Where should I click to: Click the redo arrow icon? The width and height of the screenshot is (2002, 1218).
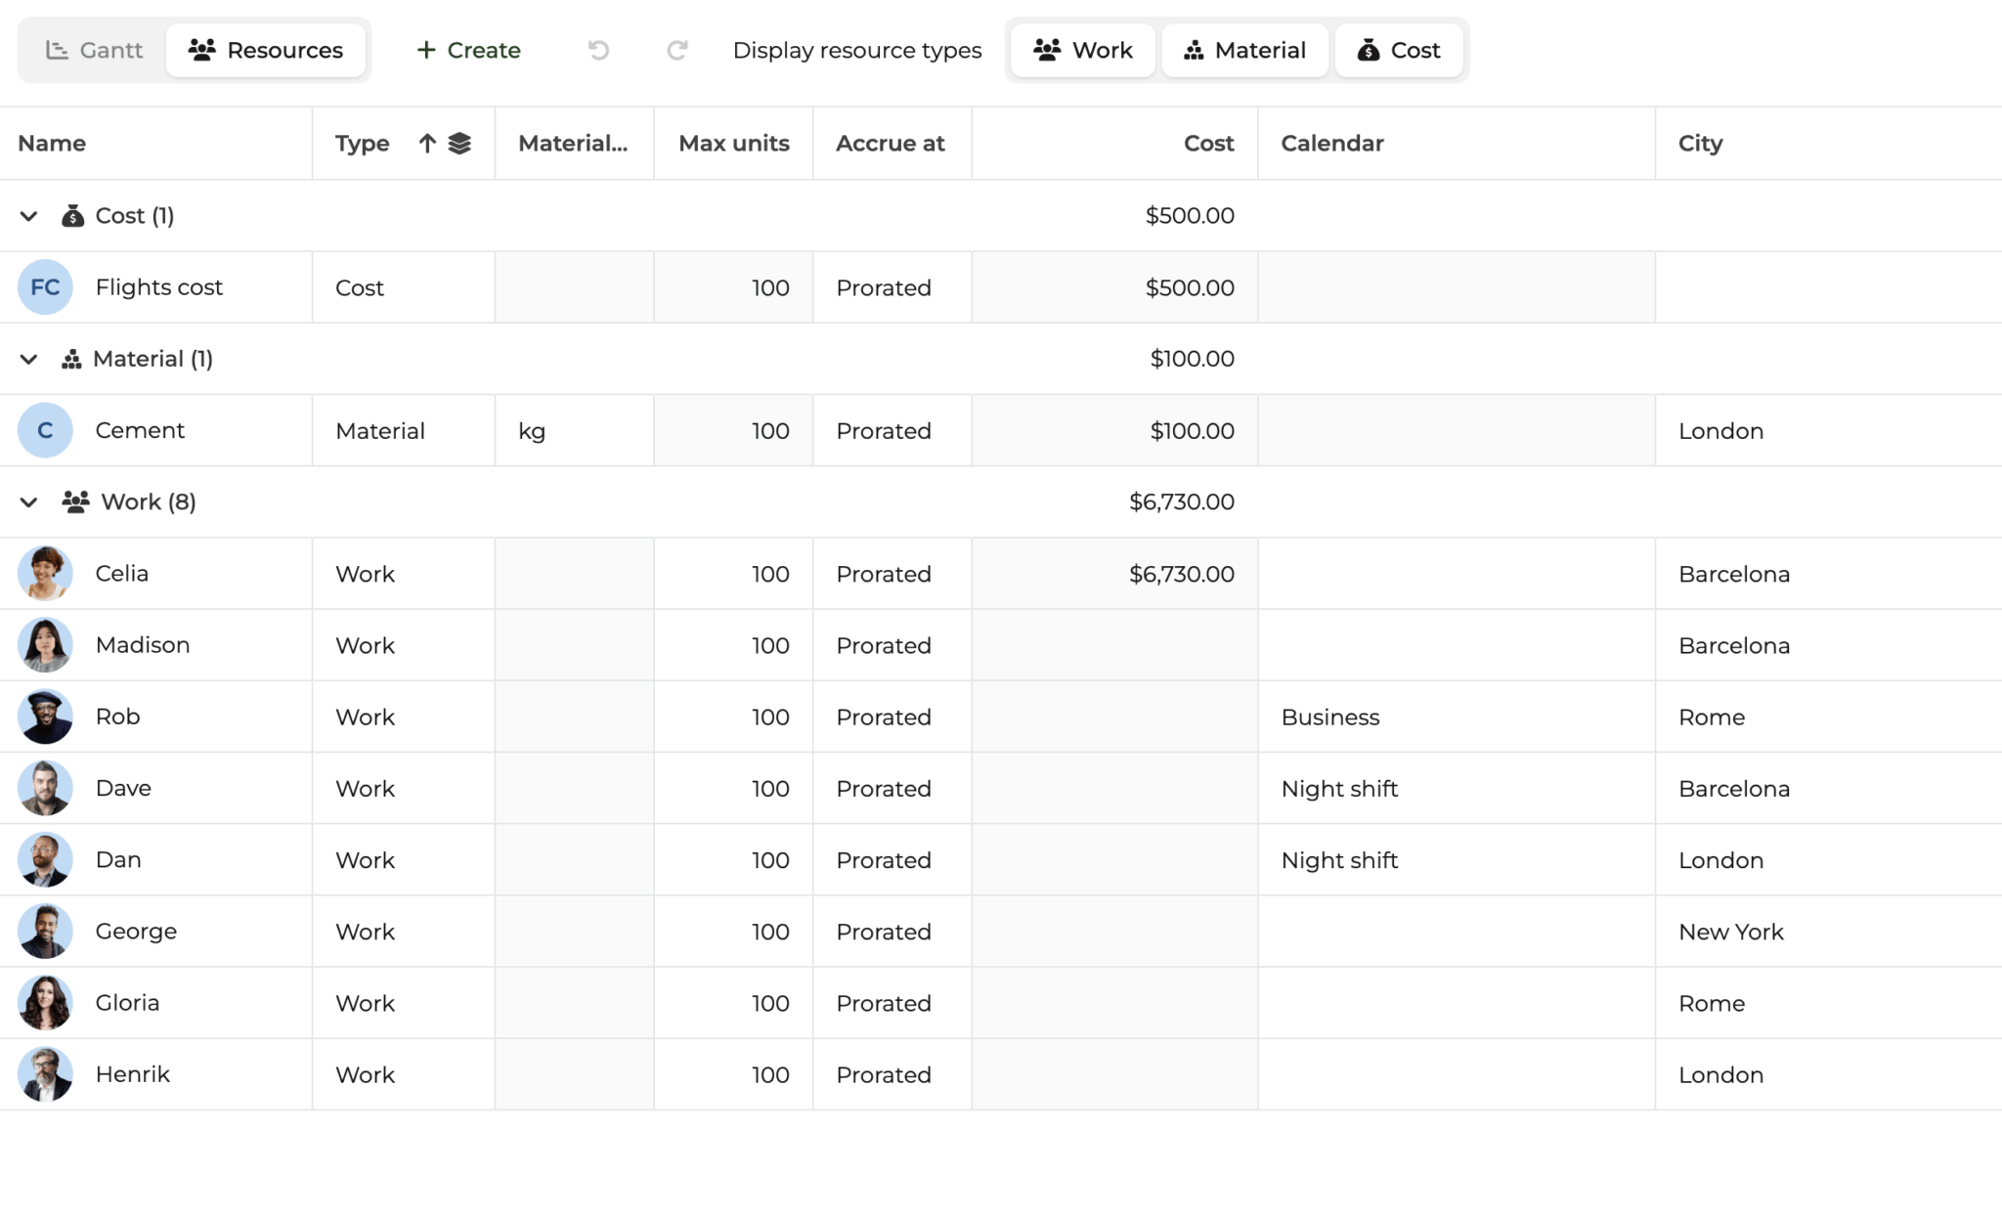[676, 50]
